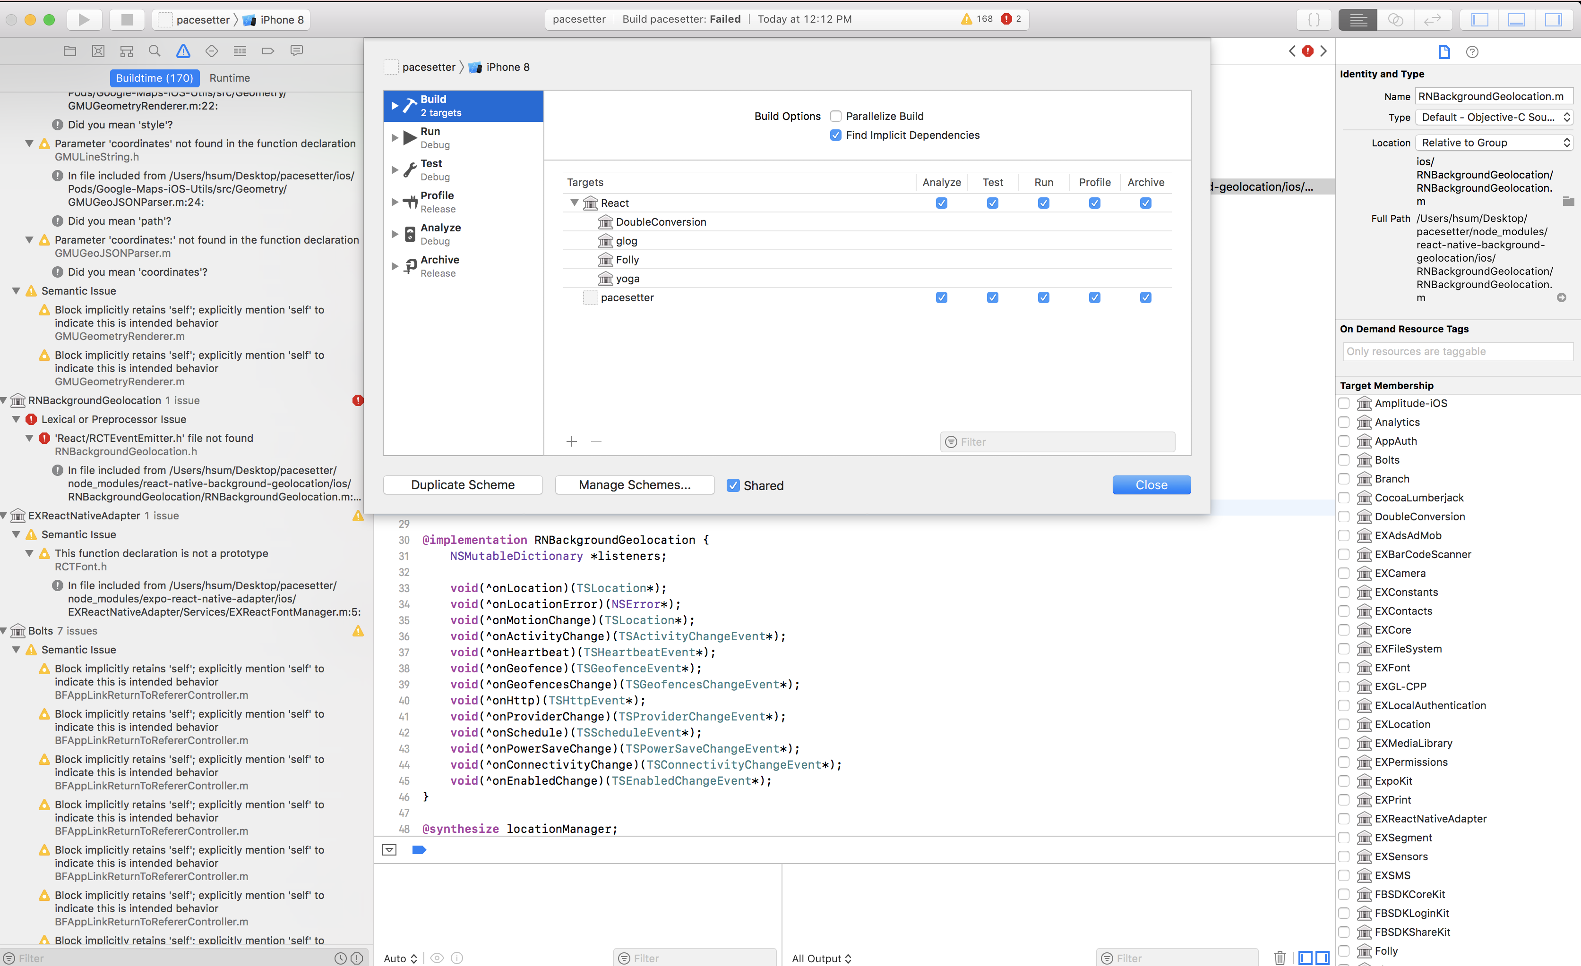The height and width of the screenshot is (966, 1581).
Task: Open the Breakpoint navigator icon
Action: 268,51
